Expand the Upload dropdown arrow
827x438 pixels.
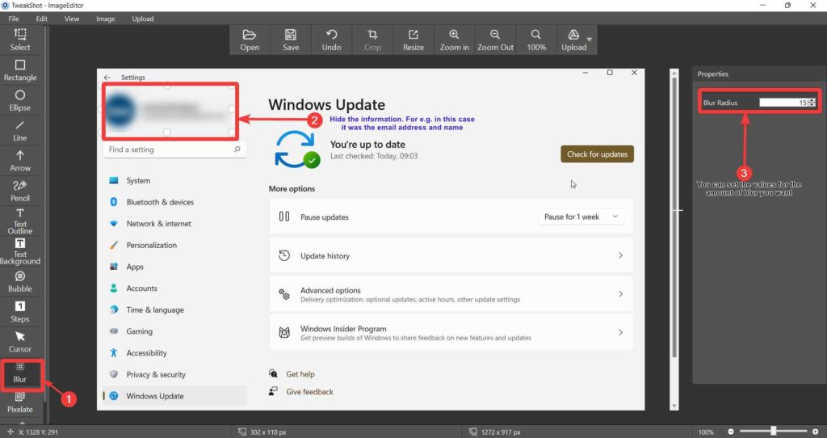pos(590,40)
